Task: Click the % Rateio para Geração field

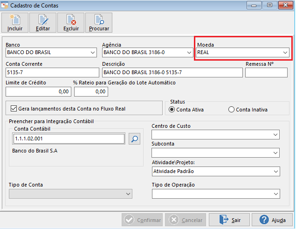Action: pos(91,91)
